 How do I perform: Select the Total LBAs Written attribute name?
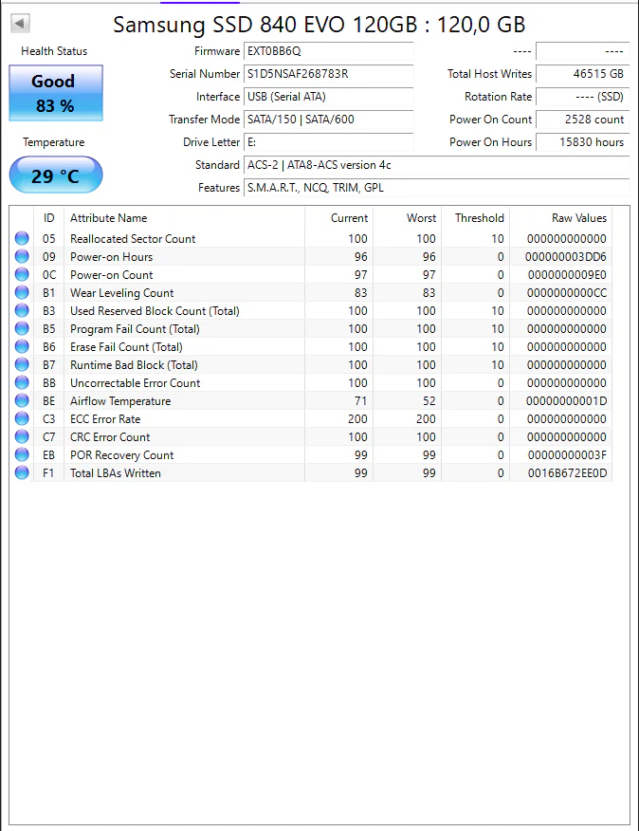[116, 473]
